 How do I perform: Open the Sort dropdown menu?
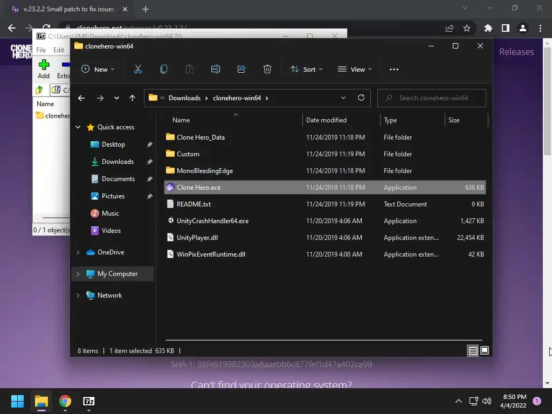point(306,70)
